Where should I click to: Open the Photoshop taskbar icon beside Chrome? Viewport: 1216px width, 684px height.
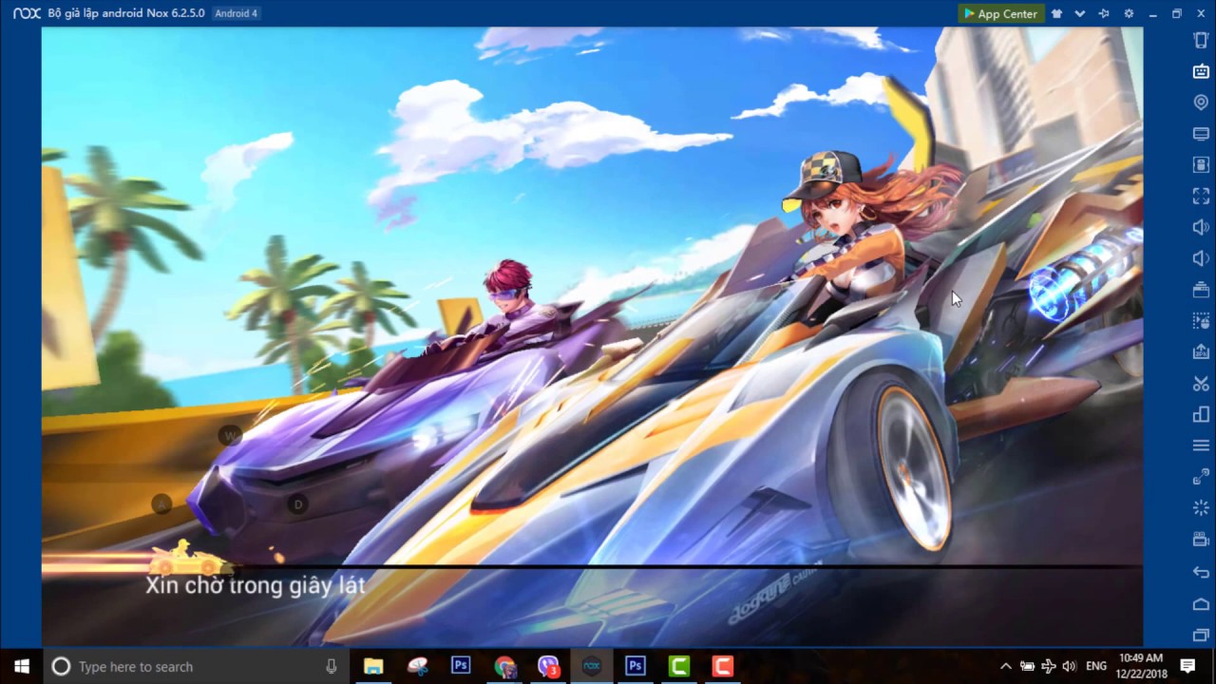[461, 666]
